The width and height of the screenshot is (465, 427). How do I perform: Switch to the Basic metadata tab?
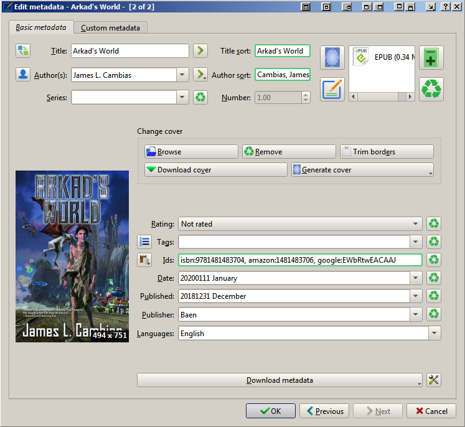point(41,27)
